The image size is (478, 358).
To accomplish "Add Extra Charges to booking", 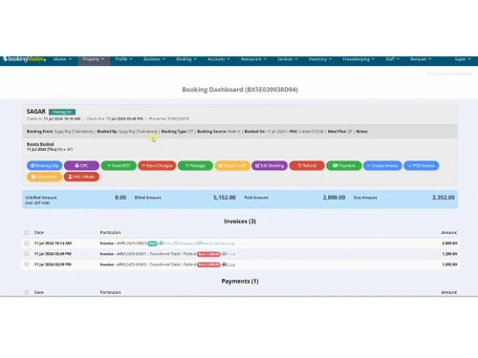I will pyautogui.click(x=157, y=165).
